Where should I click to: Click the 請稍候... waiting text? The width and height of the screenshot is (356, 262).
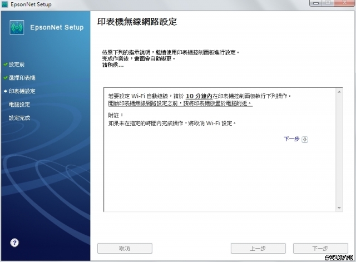pyautogui.click(x=113, y=66)
